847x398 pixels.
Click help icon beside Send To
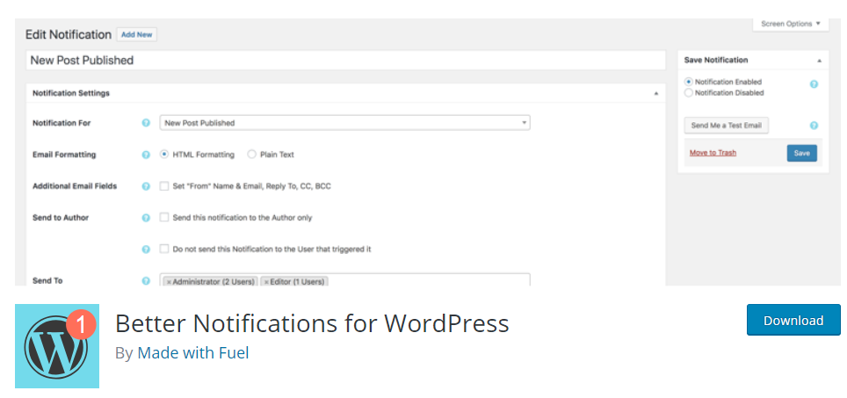pyautogui.click(x=146, y=281)
